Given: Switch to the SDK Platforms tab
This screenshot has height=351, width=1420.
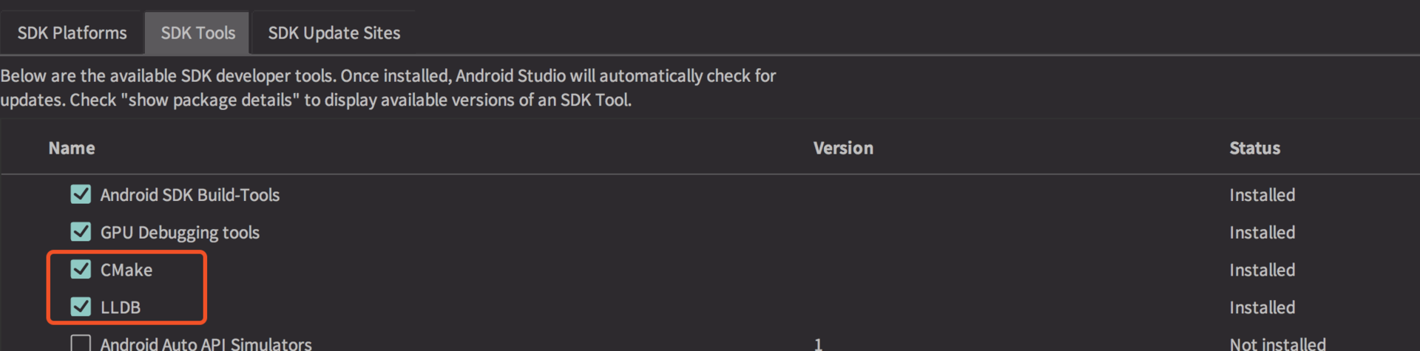Looking at the screenshot, I should pyautogui.click(x=72, y=33).
